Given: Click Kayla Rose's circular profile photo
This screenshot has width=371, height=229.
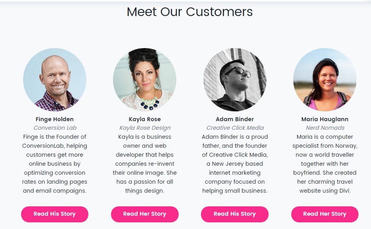Looking at the screenshot, I should point(144,80).
